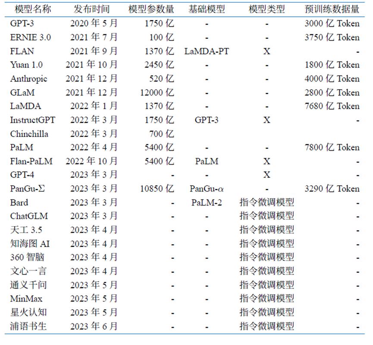The height and width of the screenshot is (345, 373).
Task: Click the 7800 亿 Token data value
Action: 332,147
